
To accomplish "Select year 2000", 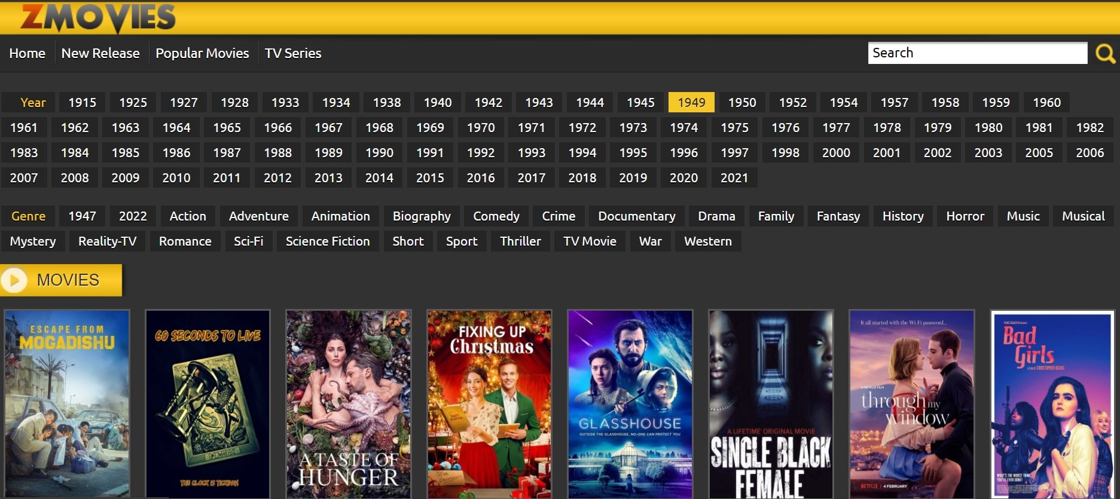I will (x=835, y=152).
